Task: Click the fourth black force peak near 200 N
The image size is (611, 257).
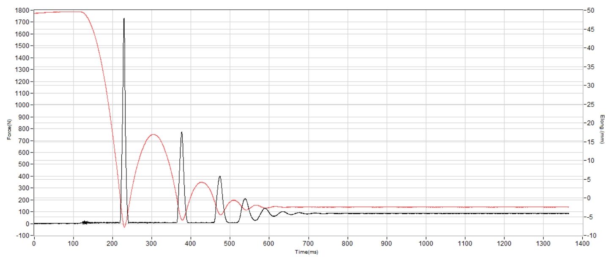Action: coord(245,199)
